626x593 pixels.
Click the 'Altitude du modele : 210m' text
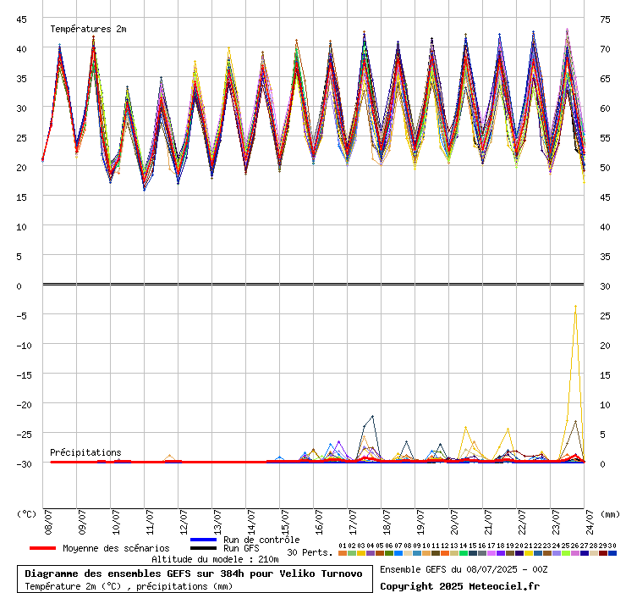click(x=215, y=559)
